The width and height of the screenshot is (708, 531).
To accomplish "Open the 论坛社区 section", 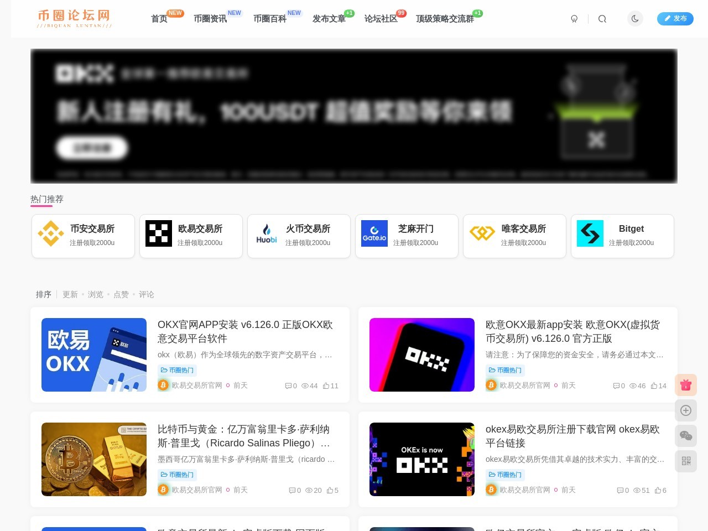I will pos(381,19).
